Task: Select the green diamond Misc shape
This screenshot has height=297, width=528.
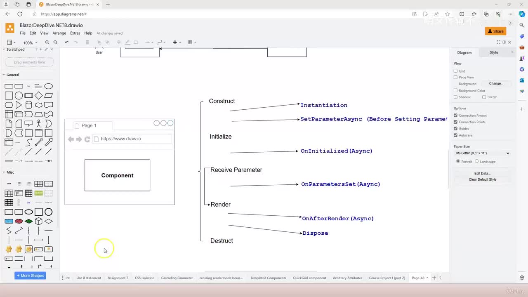Action: point(29,222)
